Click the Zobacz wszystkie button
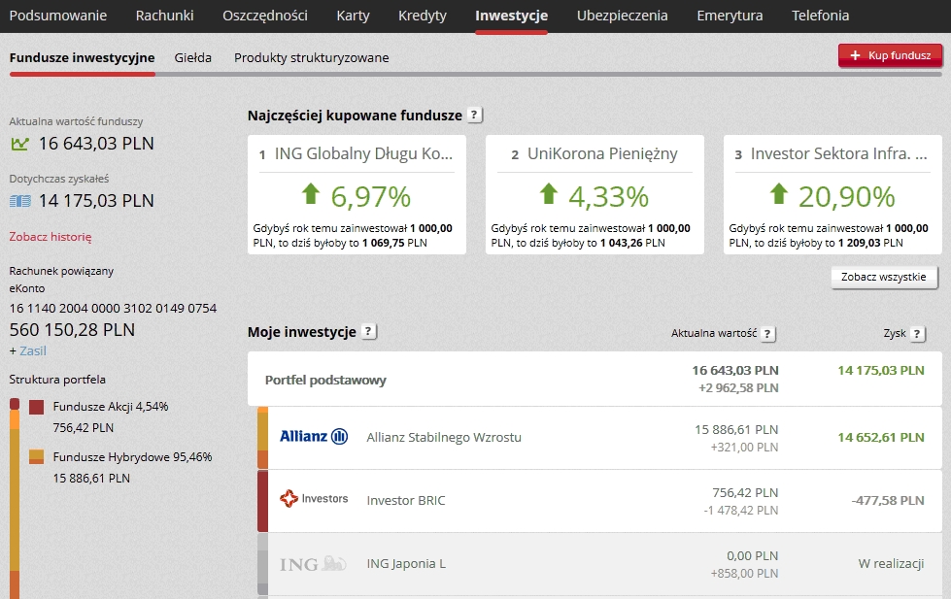Screen dimensions: 951x599 tap(884, 277)
